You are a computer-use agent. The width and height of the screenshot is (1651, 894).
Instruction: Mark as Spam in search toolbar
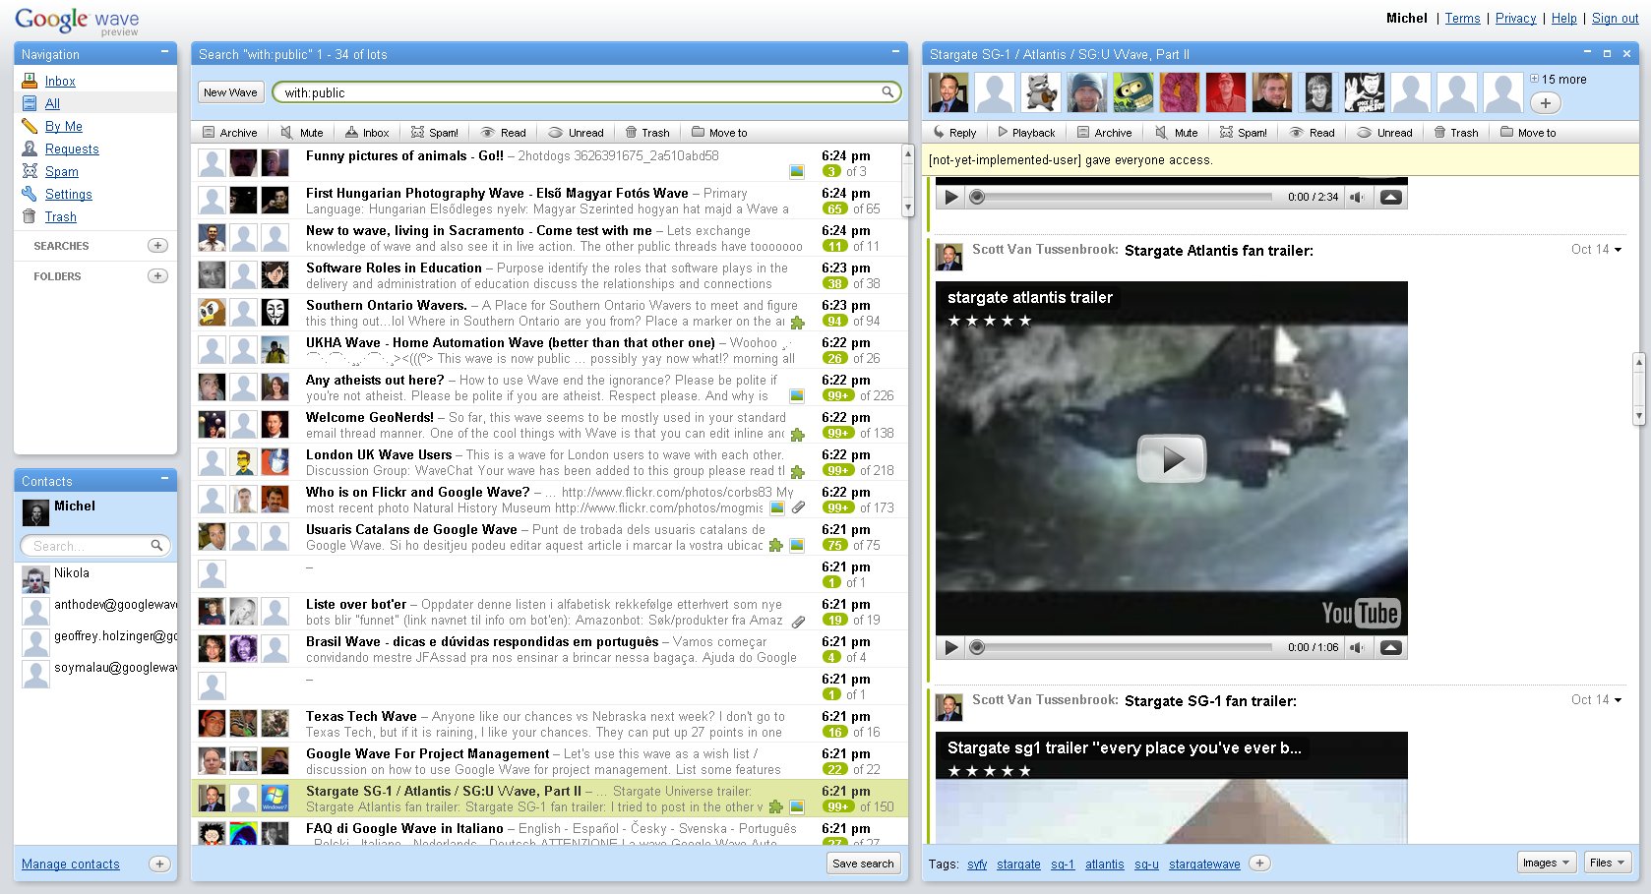434,133
